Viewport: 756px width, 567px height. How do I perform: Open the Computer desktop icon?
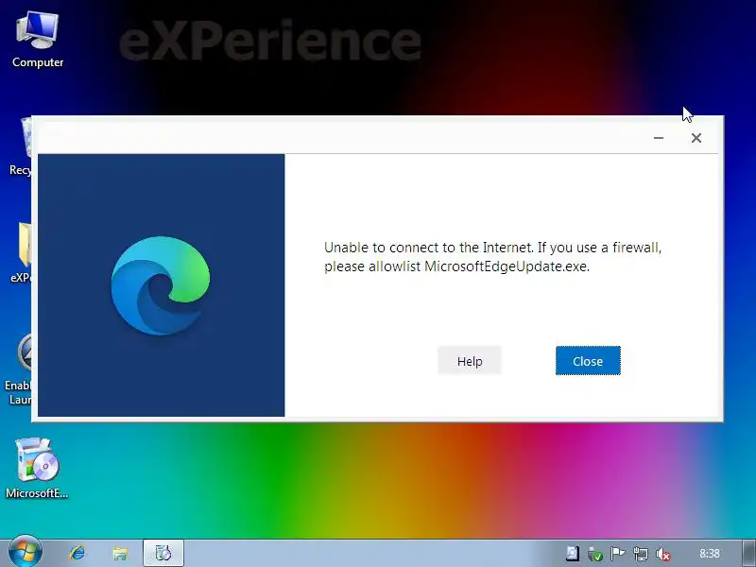click(x=38, y=40)
